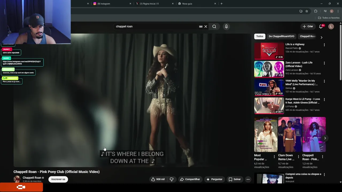Open Kanye West & Lil Pump thumbnail
The image size is (342, 192).
coord(269,106)
